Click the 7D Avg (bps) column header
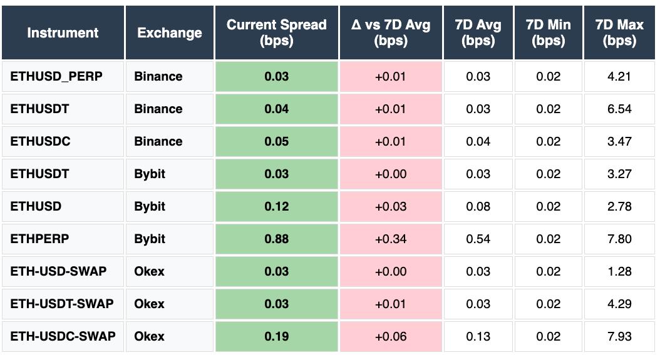This screenshot has width=660, height=355. (478, 32)
